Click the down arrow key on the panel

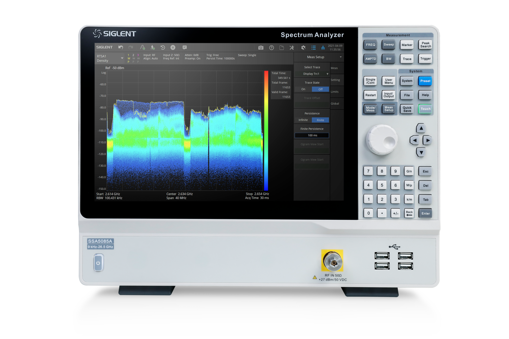421,152
